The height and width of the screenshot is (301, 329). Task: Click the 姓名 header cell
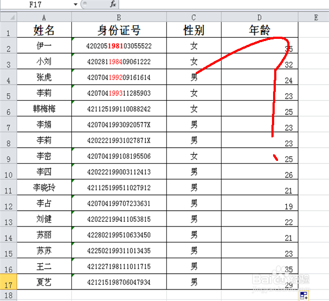[44, 30]
